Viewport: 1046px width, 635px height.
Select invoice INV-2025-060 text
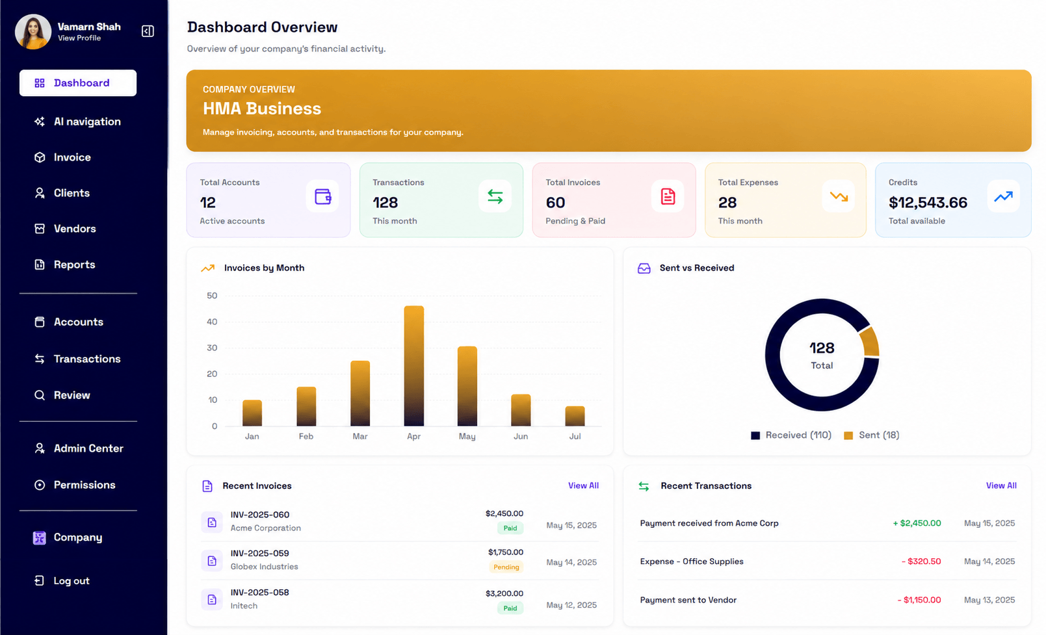click(x=260, y=515)
